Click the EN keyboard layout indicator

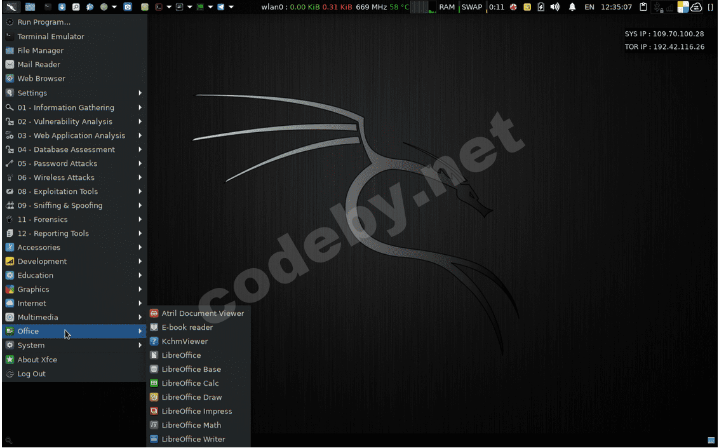pos(589,7)
